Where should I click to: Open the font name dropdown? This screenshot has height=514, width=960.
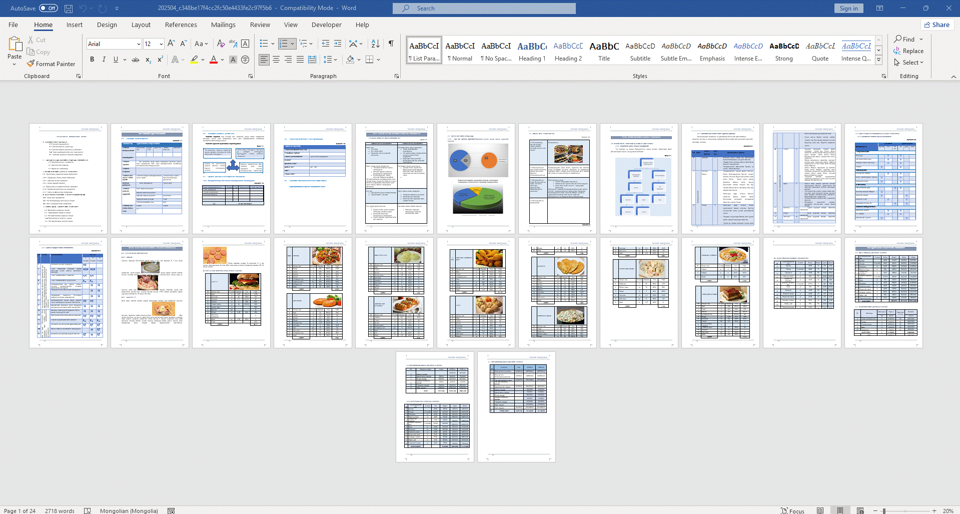(x=139, y=44)
